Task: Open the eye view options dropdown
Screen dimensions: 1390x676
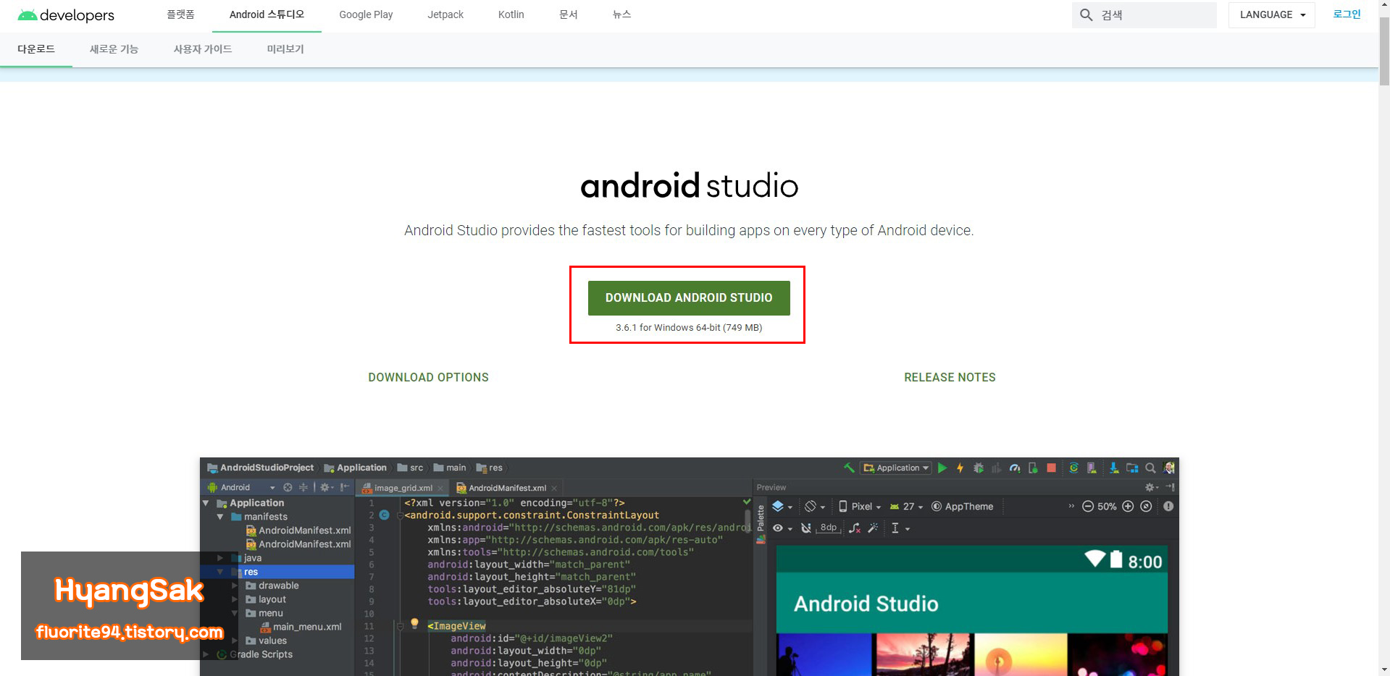Action: [782, 528]
